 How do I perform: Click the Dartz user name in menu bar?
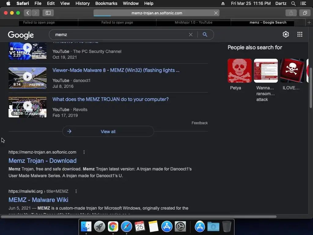coord(281,3)
